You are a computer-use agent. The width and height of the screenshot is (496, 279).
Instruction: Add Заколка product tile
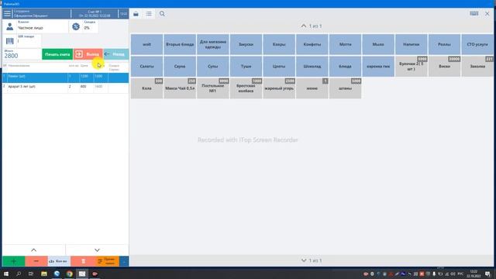click(x=477, y=67)
